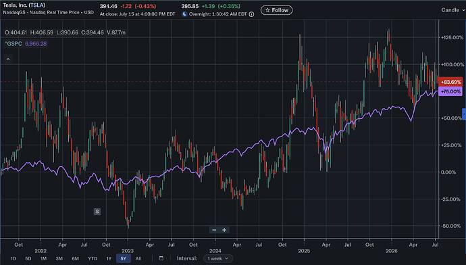Click the 394.46 closing price

click(x=109, y=6)
